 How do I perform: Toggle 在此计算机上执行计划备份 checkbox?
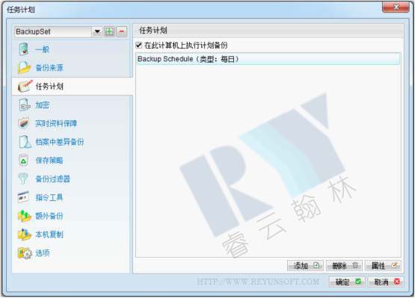tap(138, 46)
